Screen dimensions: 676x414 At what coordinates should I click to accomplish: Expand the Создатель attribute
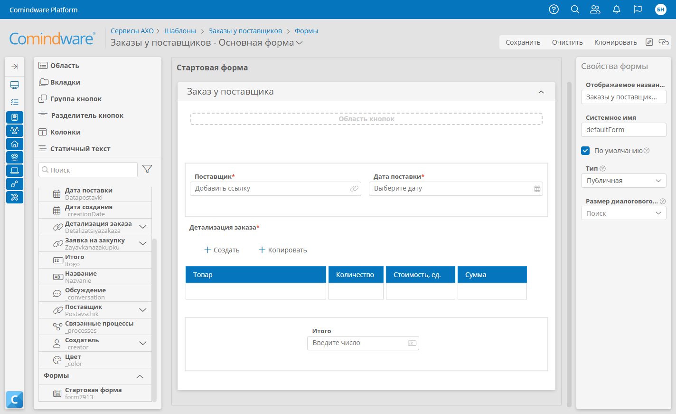tap(143, 343)
